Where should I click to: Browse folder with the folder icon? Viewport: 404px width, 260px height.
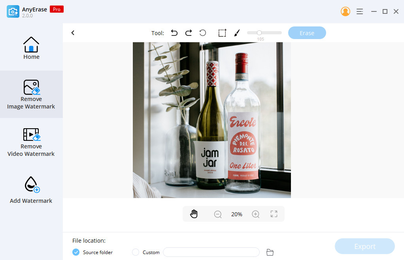[270, 253]
